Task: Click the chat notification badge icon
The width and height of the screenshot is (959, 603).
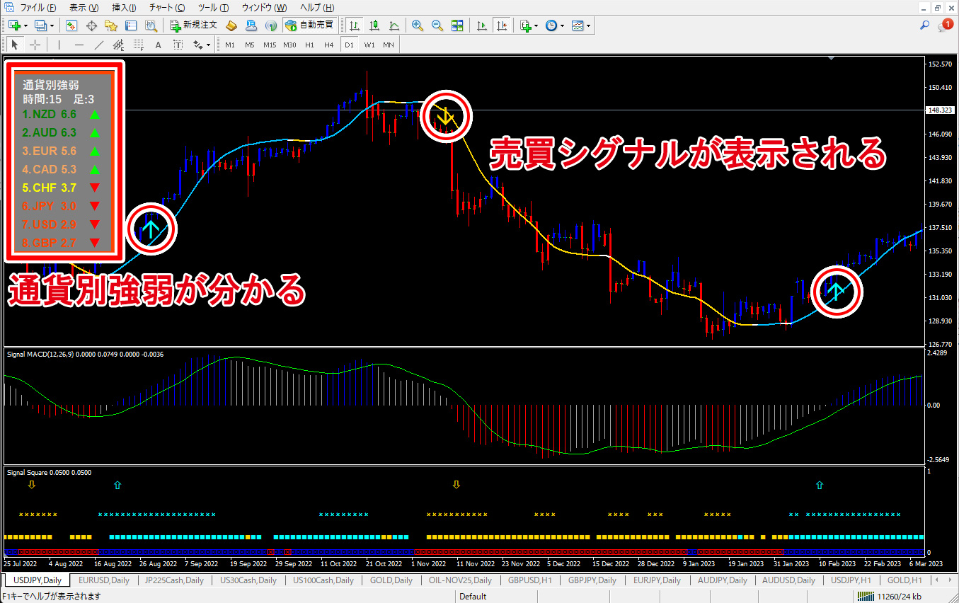Action: coord(946,25)
